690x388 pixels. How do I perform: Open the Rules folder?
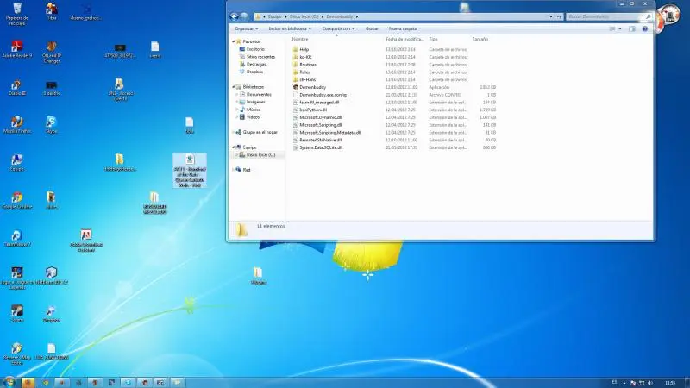[x=304, y=72]
